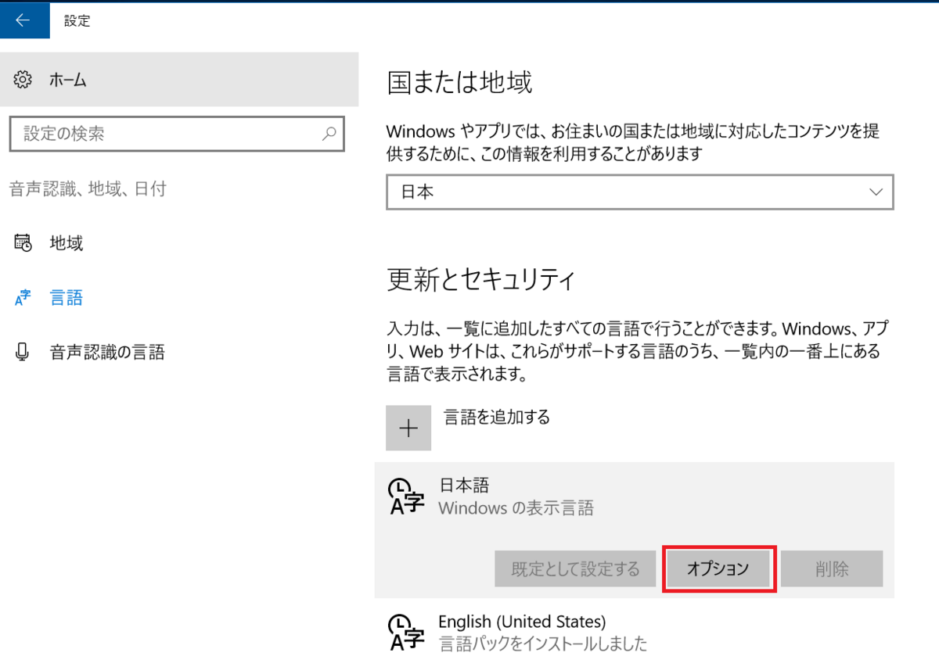Image resolution: width=939 pixels, height=667 pixels.
Task: Go back with the arrow button
Action: click(x=24, y=21)
